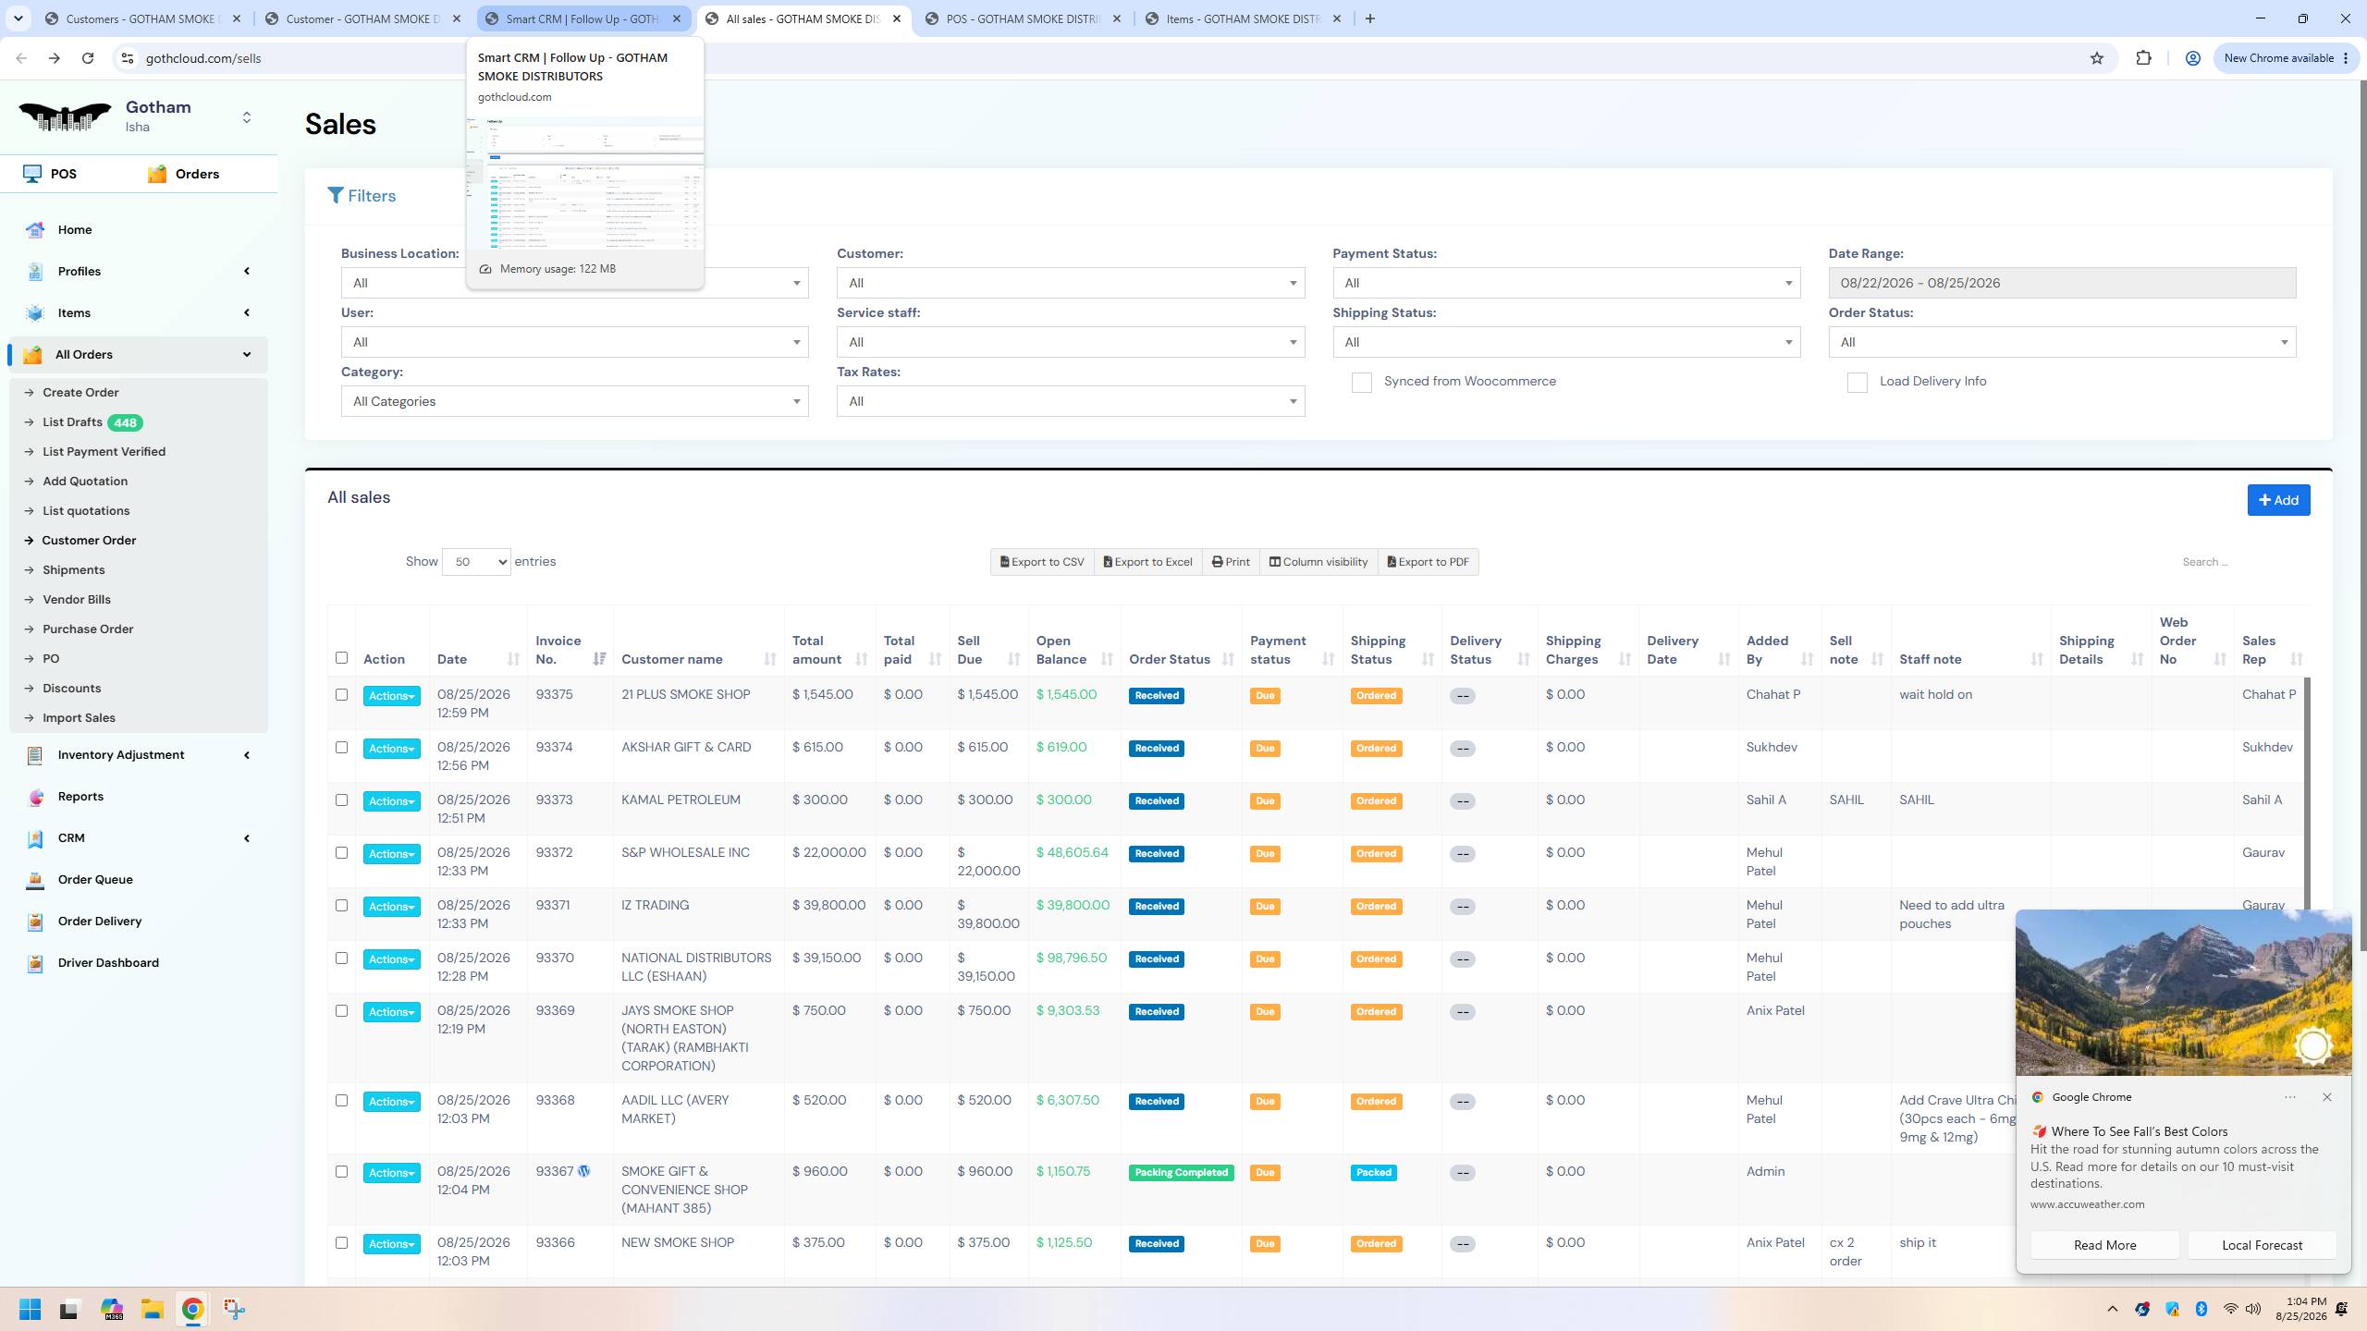Click the Home sidebar icon
This screenshot has width=2367, height=1331.
click(35, 230)
